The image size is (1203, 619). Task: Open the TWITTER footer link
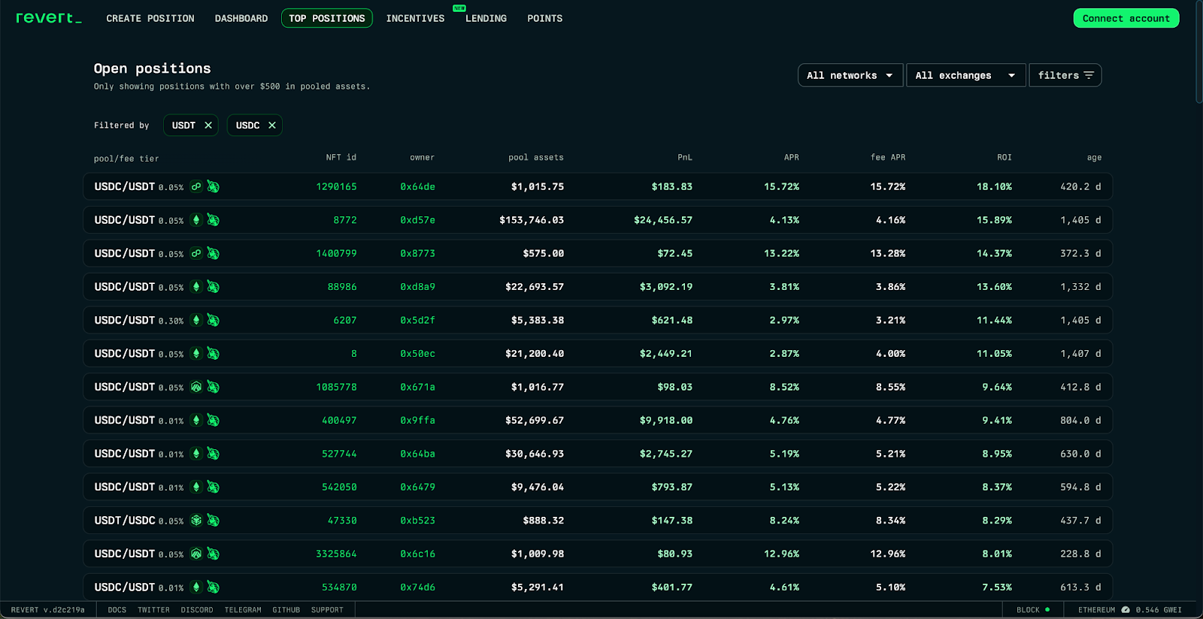(153, 610)
